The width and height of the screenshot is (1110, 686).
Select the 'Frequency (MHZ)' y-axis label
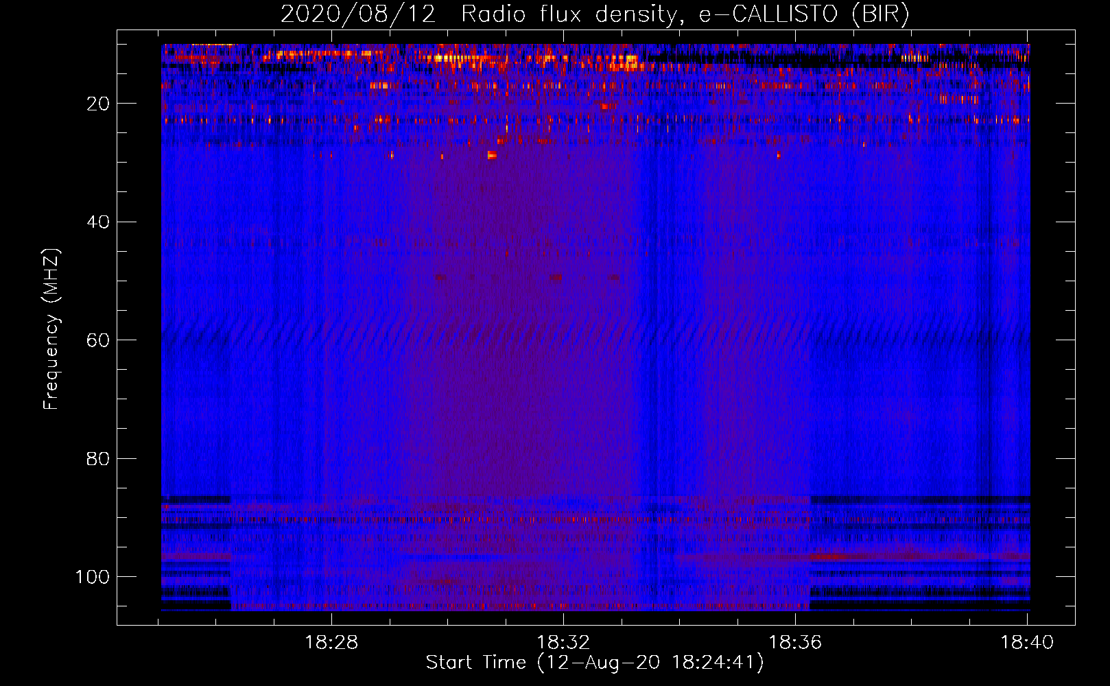click(x=51, y=329)
